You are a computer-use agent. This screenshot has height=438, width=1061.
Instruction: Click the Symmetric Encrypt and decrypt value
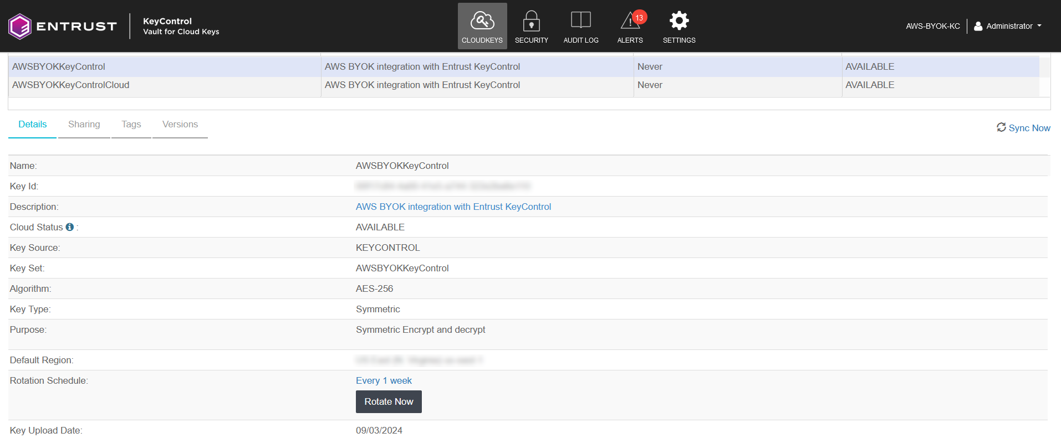pyautogui.click(x=421, y=329)
